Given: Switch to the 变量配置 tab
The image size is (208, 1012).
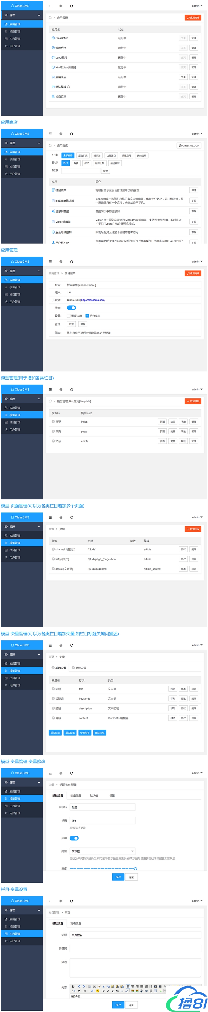Looking at the screenshot, I should pos(76,795).
